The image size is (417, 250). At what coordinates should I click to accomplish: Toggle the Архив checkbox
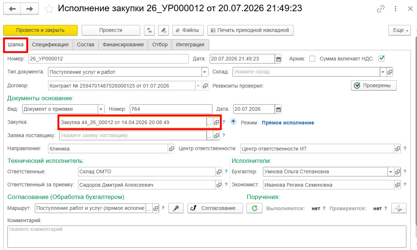(312, 59)
